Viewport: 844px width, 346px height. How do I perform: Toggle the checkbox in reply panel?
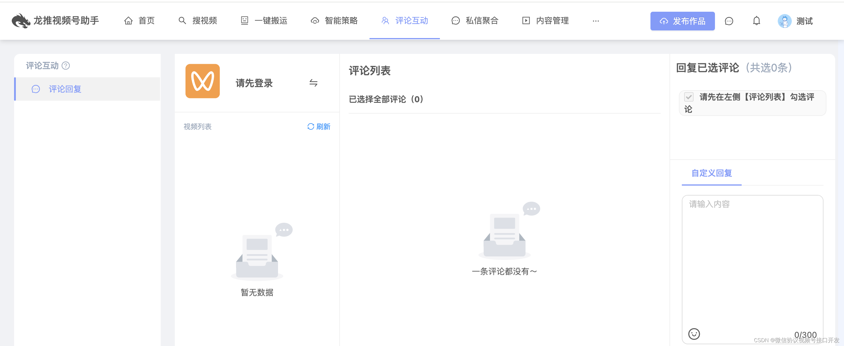(x=689, y=97)
